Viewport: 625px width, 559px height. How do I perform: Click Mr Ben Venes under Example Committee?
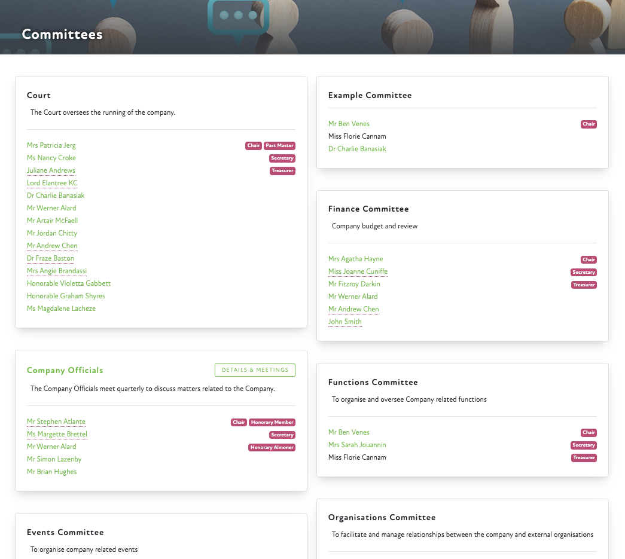click(x=349, y=124)
